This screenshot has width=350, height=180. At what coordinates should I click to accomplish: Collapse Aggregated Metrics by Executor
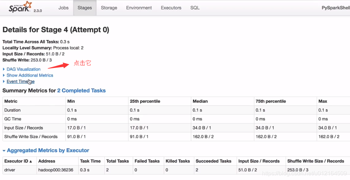pyautogui.click(x=48, y=150)
